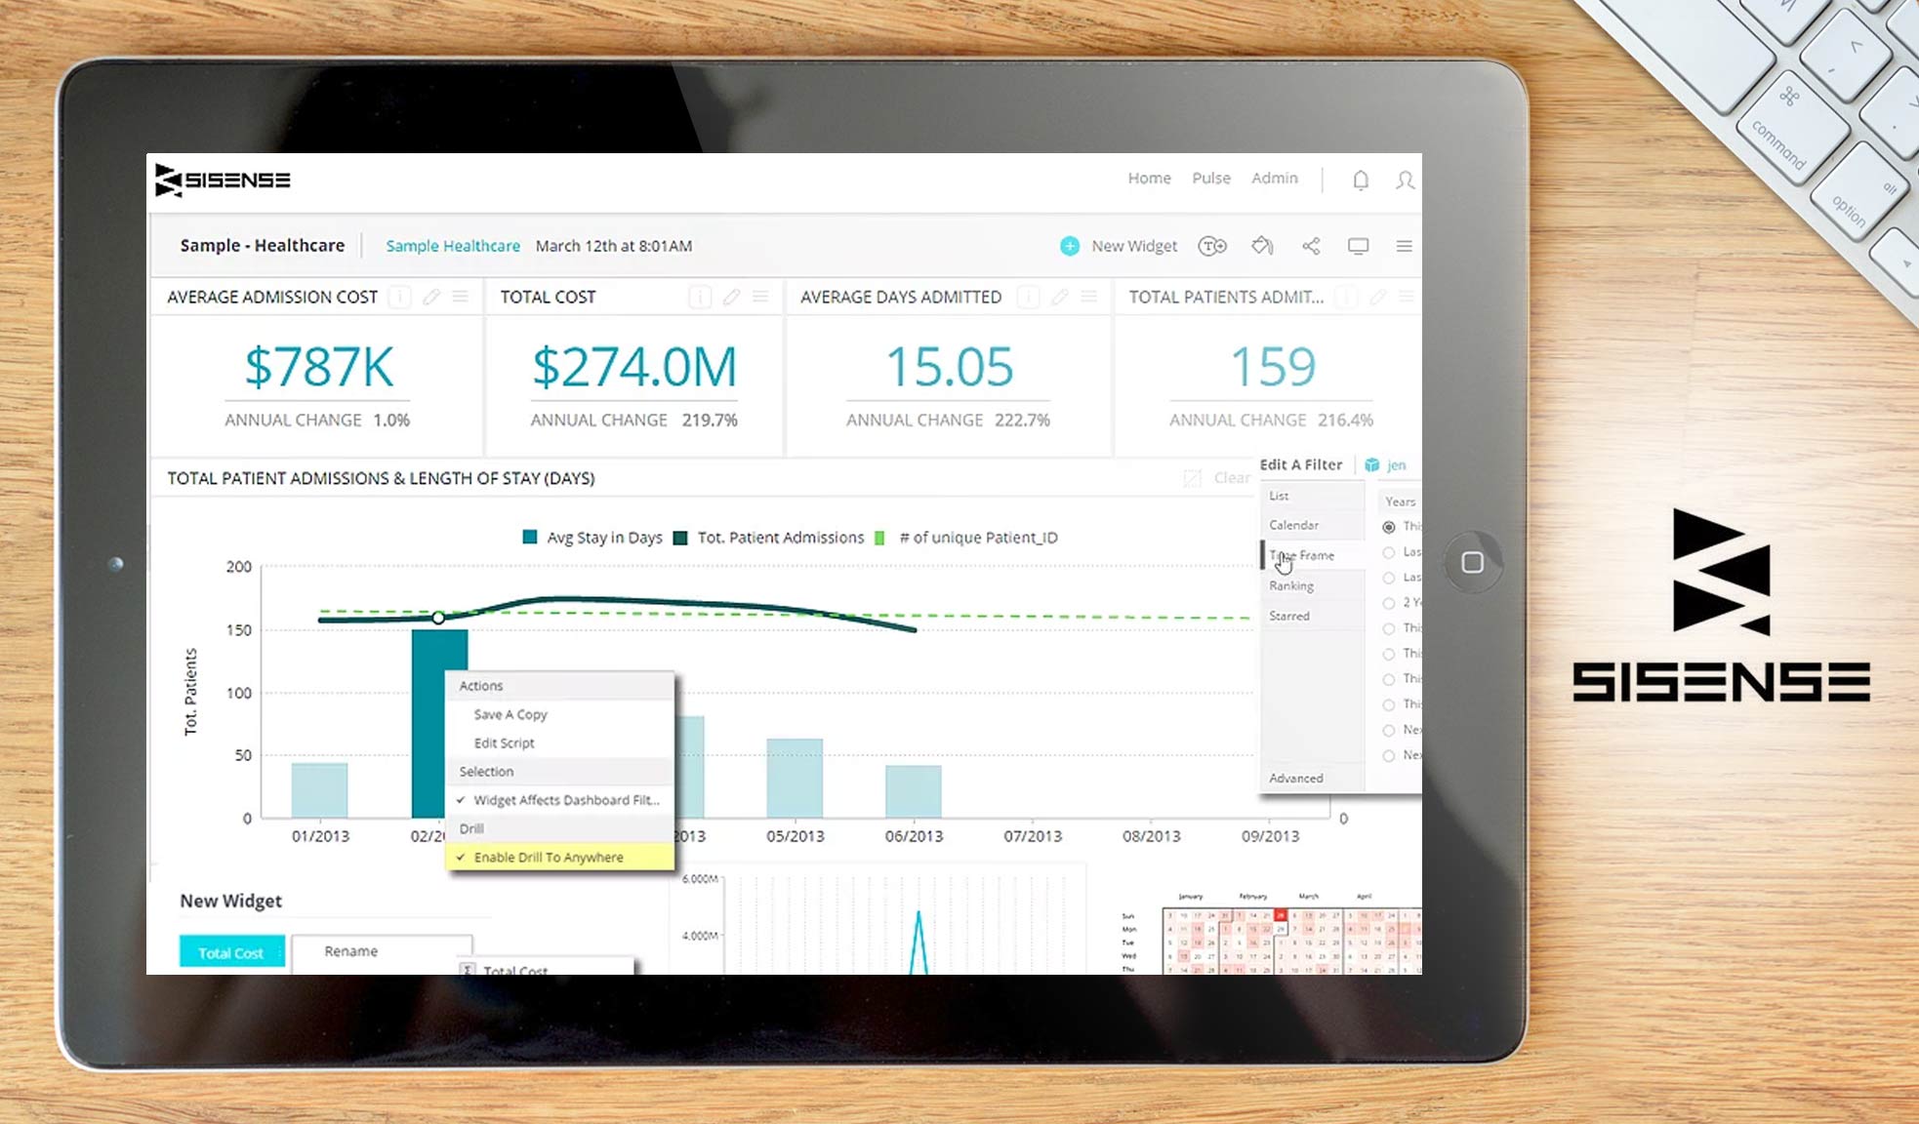Choose Save A Copy from the Actions menu
This screenshot has width=1919, height=1124.
point(510,714)
